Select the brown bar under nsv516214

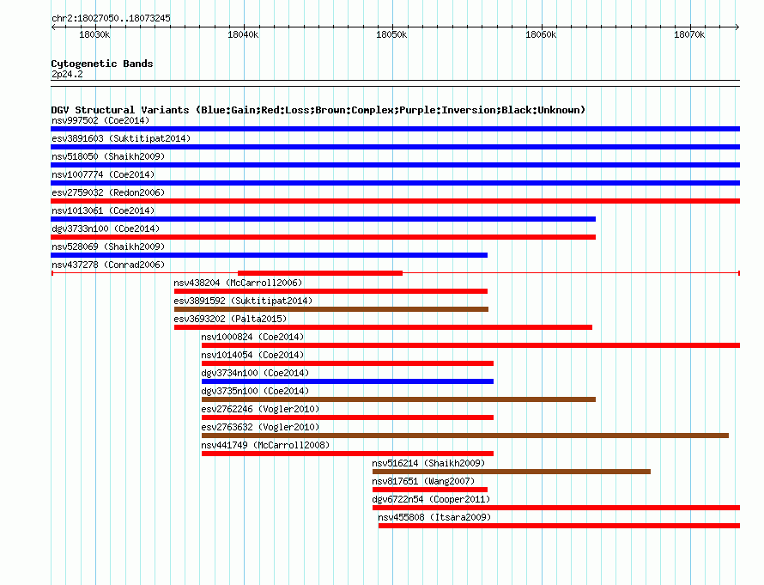click(512, 472)
